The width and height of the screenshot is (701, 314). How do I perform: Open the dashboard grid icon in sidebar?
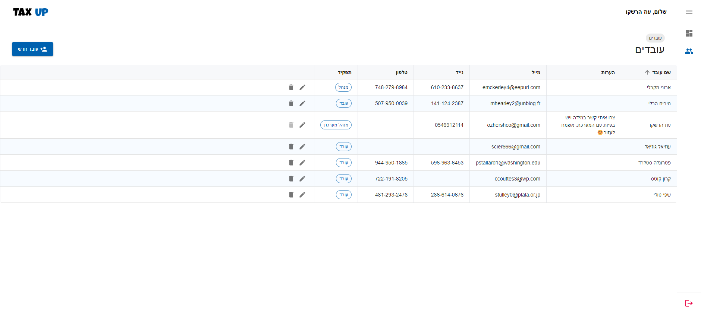[689, 33]
